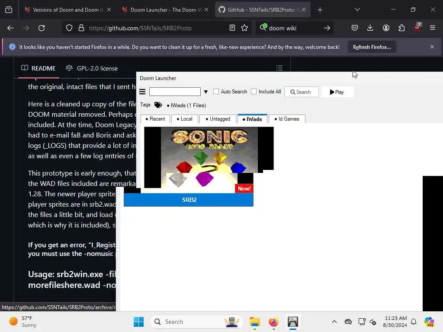The height and width of the screenshot is (332, 443).
Task: Close the Versions of Doom browser tab
Action: (x=109, y=10)
